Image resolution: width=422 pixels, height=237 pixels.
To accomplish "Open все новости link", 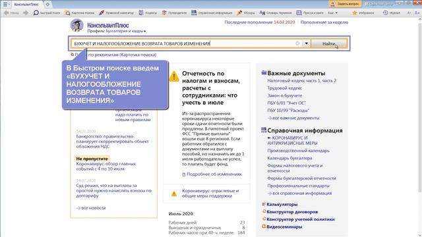I will (x=91, y=208).
